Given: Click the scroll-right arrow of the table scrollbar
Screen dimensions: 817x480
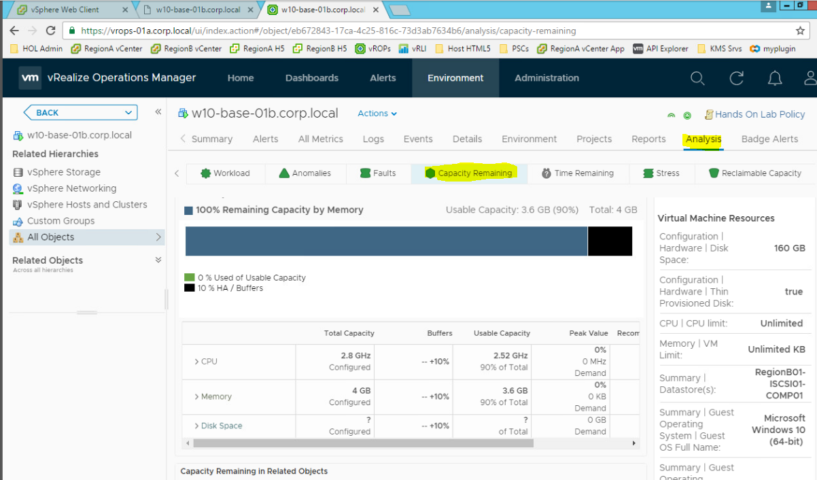Looking at the screenshot, I should 635,443.
